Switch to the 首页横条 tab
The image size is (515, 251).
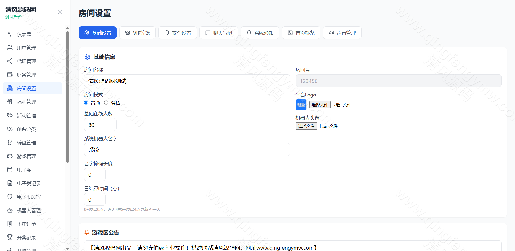301,33
